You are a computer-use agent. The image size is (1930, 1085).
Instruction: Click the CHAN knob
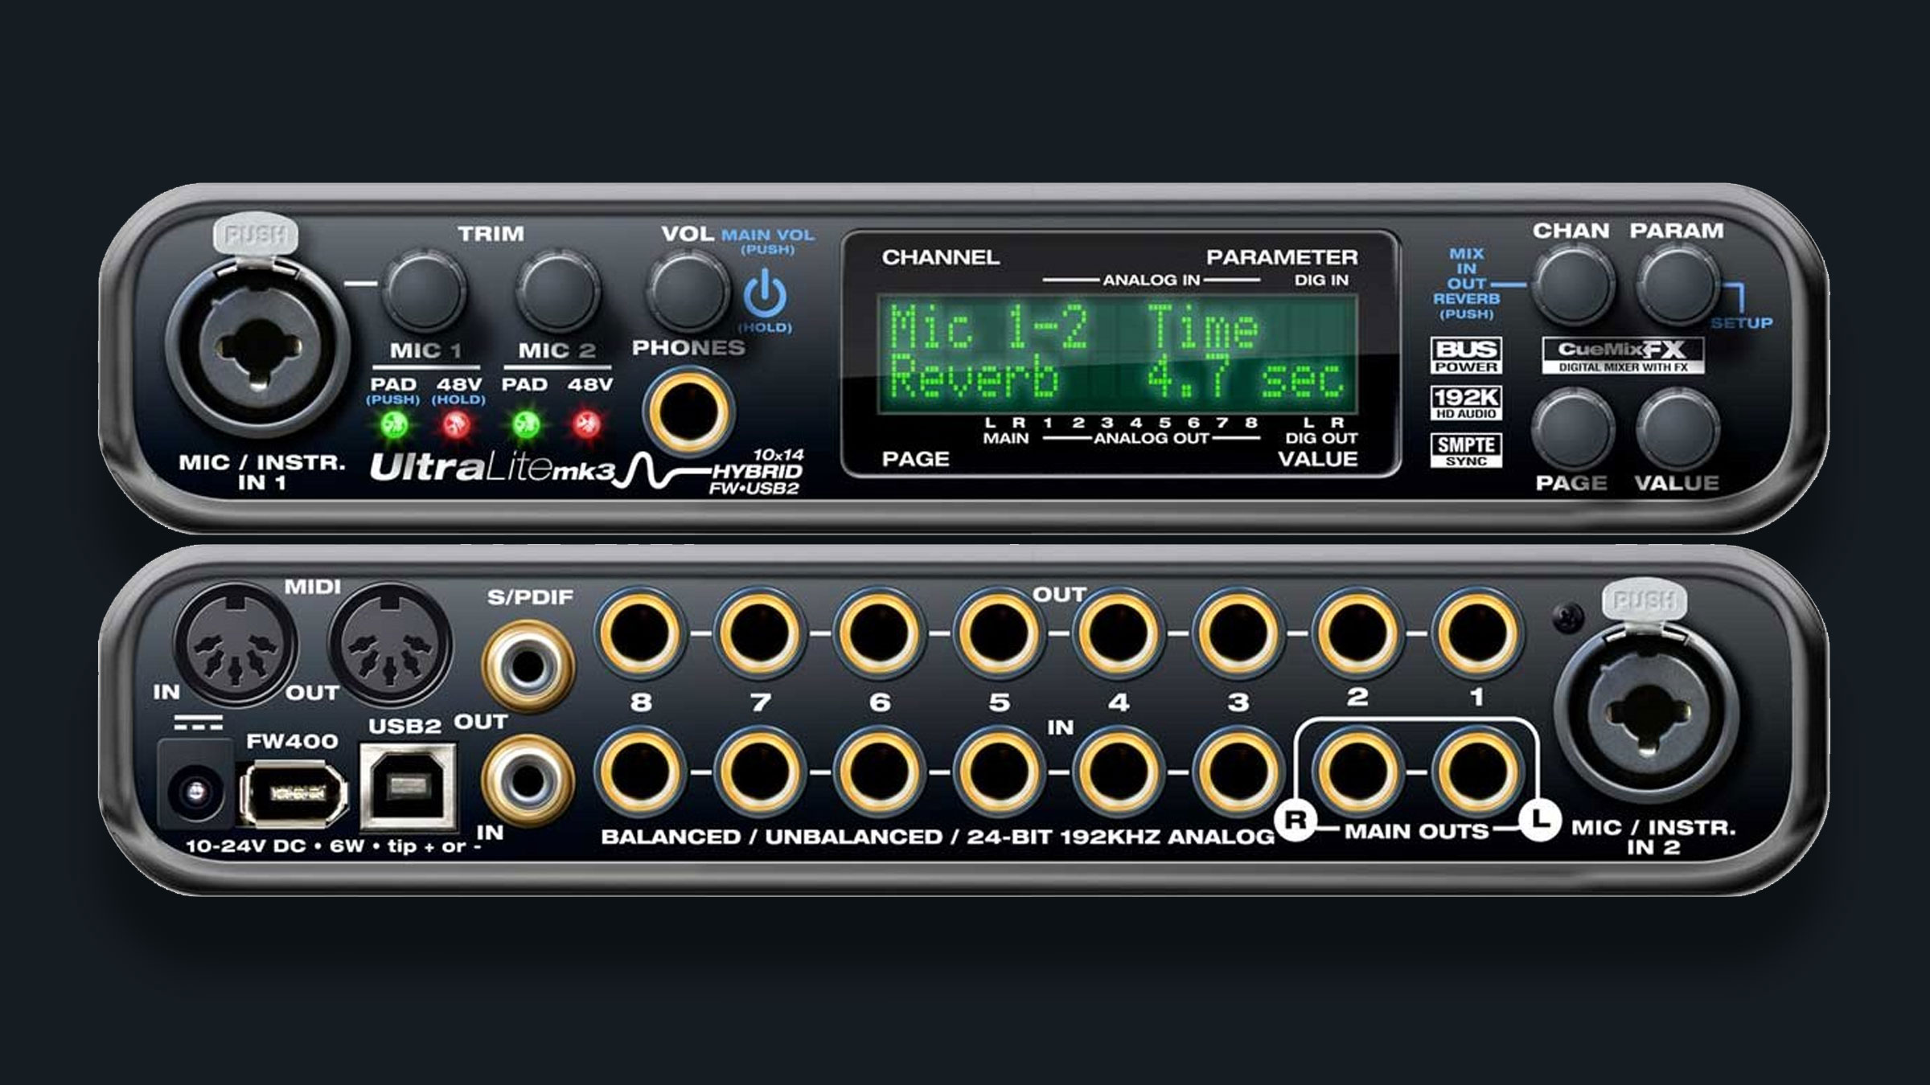click(x=1572, y=285)
